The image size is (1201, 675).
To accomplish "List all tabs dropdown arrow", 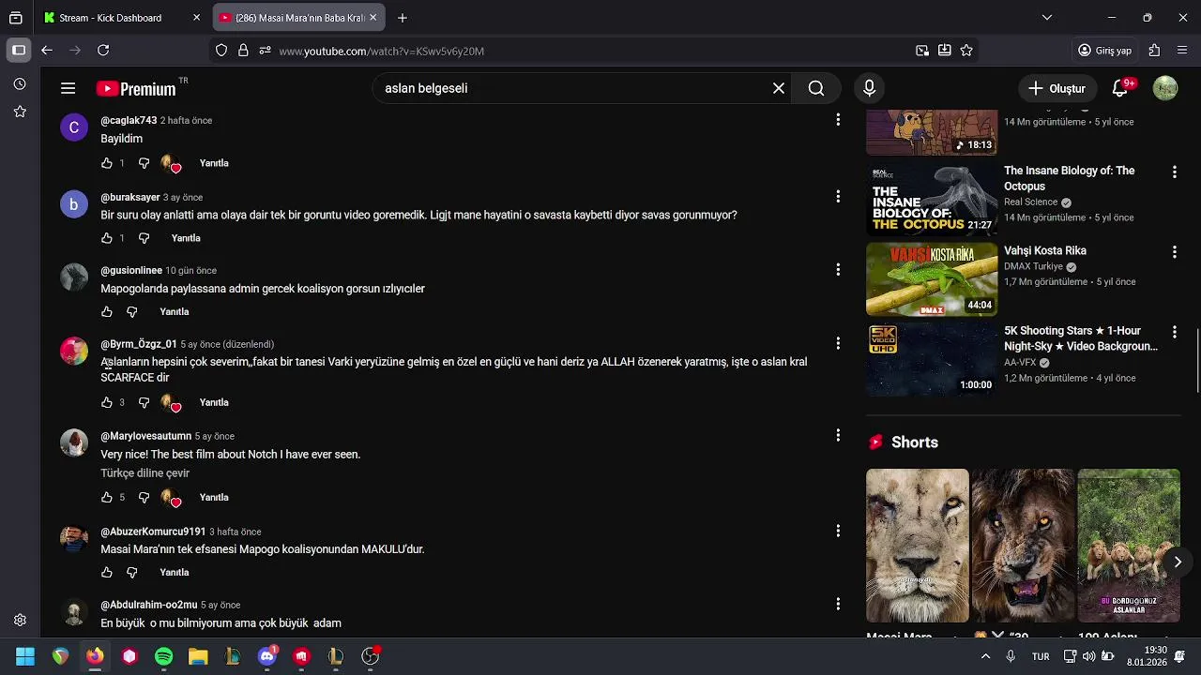I will [1047, 18].
